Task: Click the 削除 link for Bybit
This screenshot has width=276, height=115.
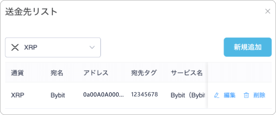Action: point(259,95)
